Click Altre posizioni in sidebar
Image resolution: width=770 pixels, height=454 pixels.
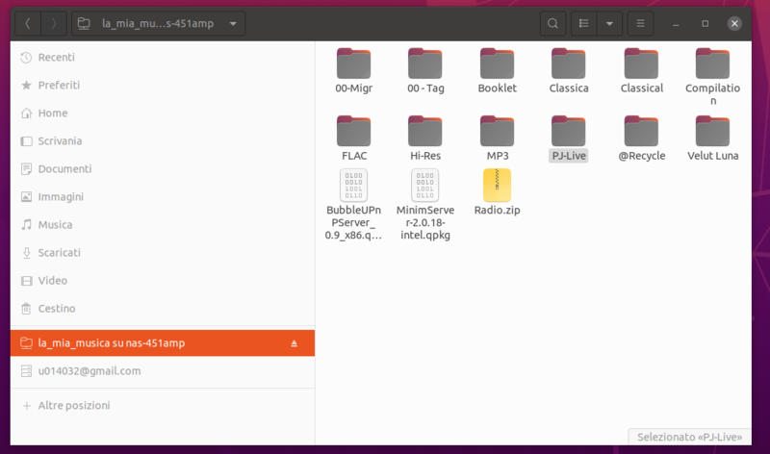coord(73,406)
